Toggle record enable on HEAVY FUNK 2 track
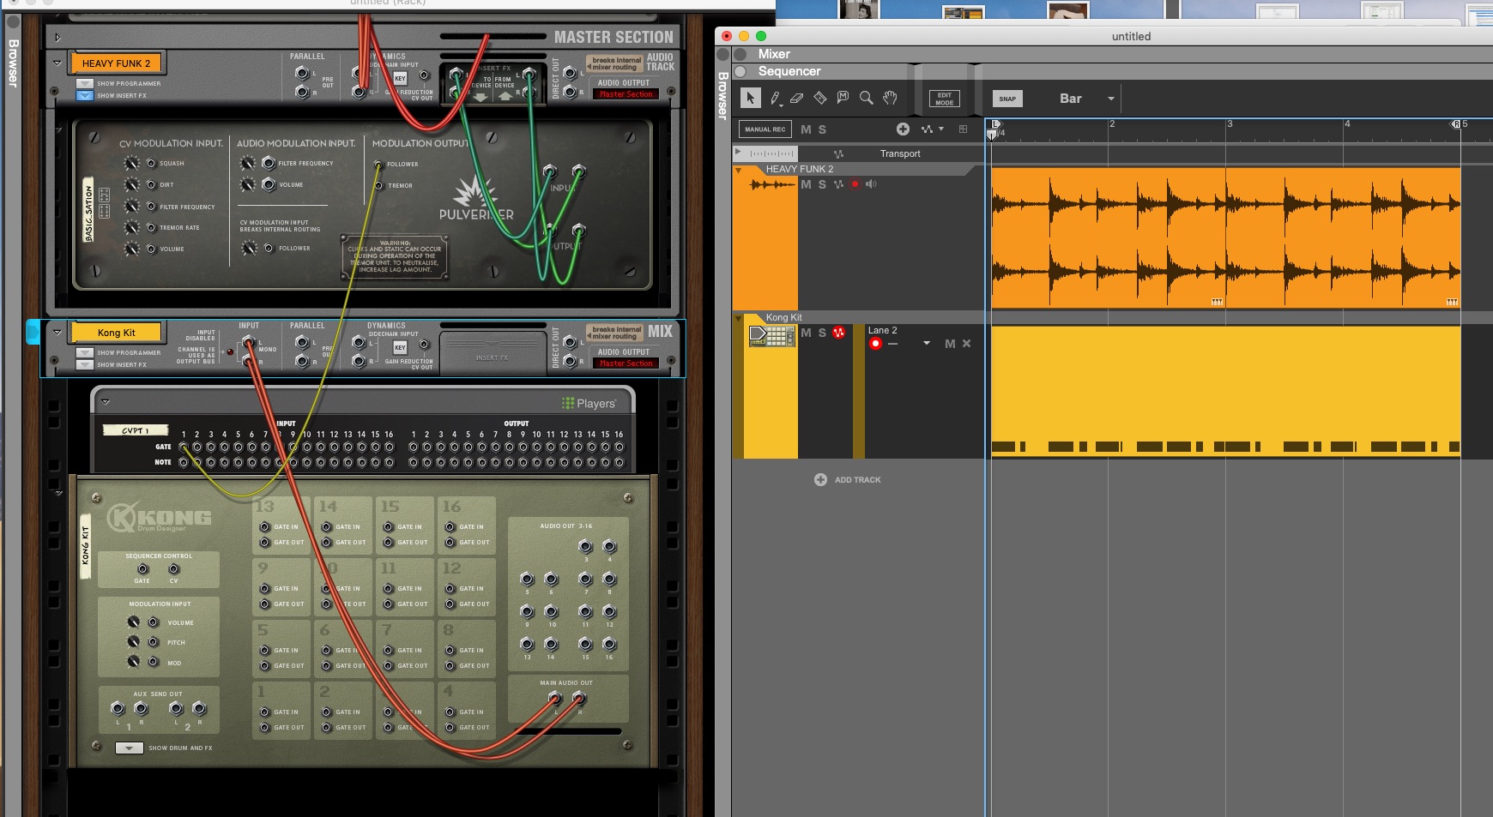 pyautogui.click(x=855, y=184)
